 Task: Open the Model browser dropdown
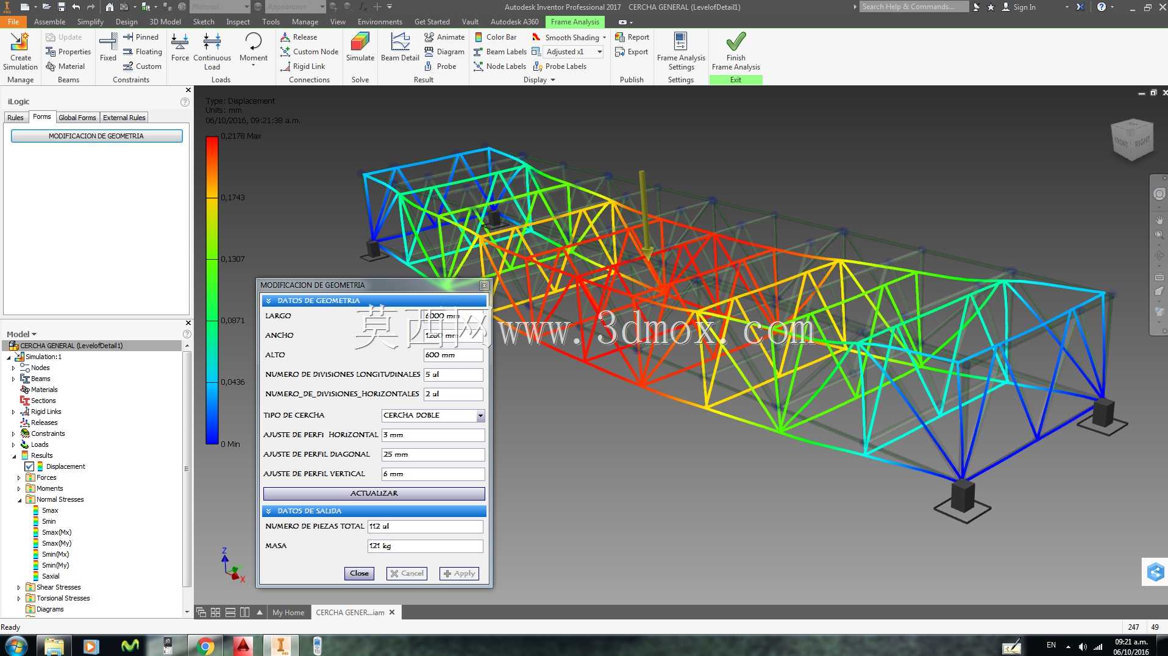pos(22,334)
